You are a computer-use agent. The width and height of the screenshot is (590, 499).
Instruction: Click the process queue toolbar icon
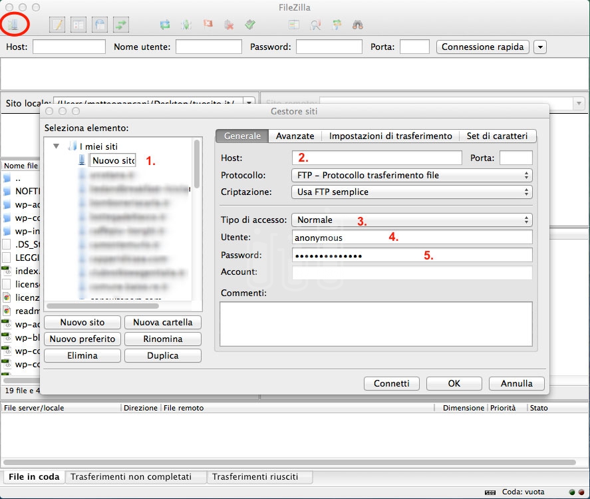click(x=186, y=25)
